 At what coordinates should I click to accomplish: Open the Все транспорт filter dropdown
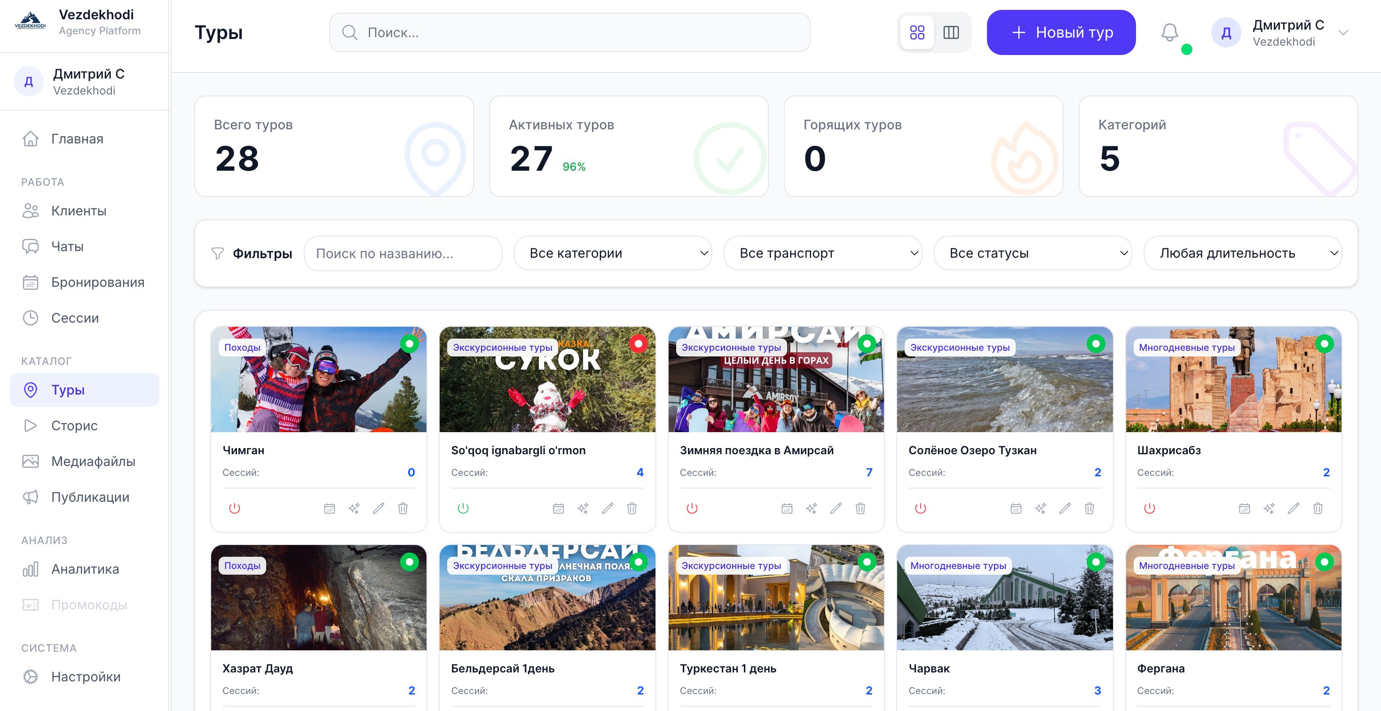coord(823,253)
